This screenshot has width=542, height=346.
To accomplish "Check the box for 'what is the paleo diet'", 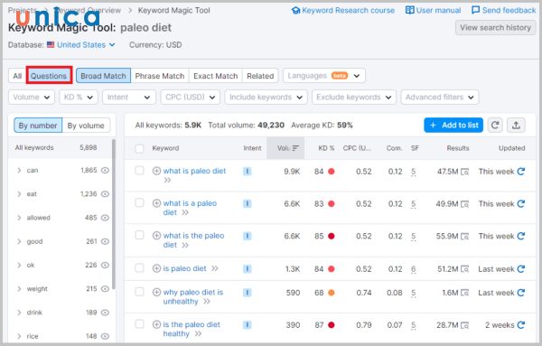I will click(x=139, y=235).
